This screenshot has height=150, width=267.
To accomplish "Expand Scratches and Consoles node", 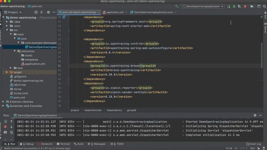I will [3, 106].
